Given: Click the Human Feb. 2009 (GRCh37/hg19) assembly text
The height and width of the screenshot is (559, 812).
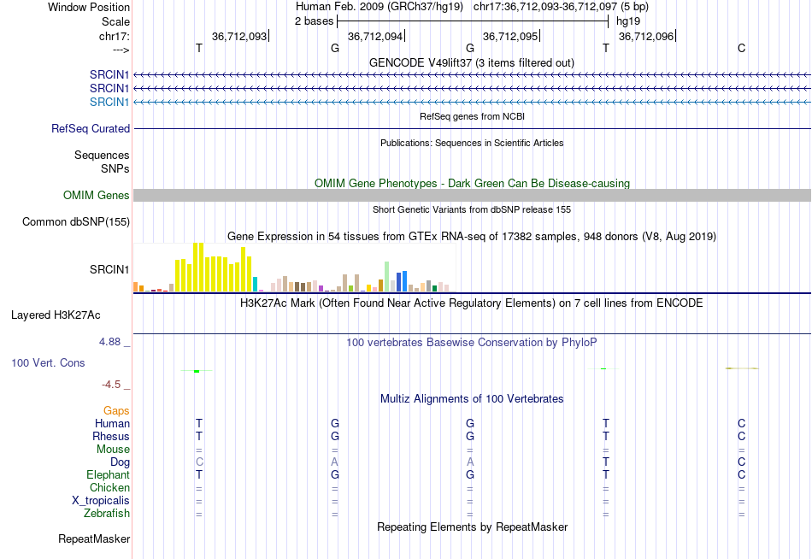Looking at the screenshot, I should pyautogui.click(x=379, y=7).
